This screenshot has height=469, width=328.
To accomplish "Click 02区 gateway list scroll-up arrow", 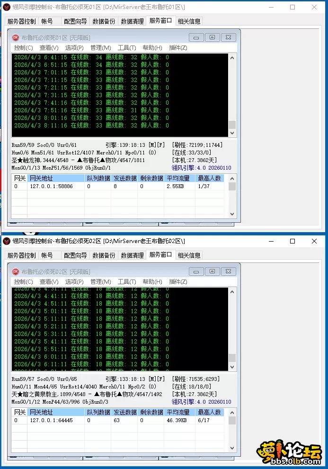I will pyautogui.click(x=232, y=413).
